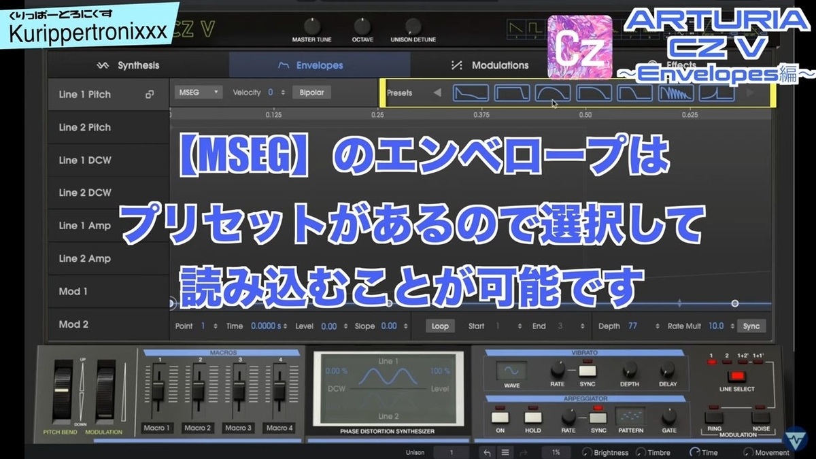Click the Time value stepper arrows
This screenshot has height=459, width=816.
click(284, 326)
